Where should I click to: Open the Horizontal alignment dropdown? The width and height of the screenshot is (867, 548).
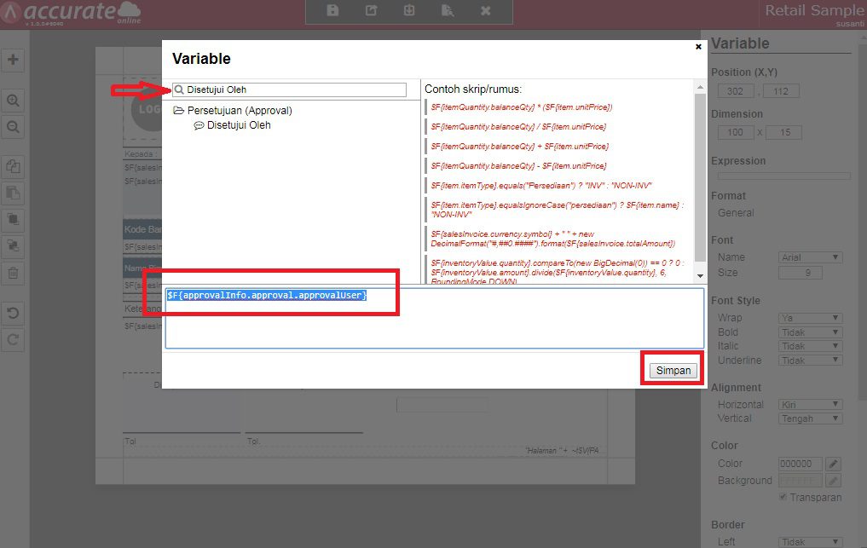click(x=811, y=405)
